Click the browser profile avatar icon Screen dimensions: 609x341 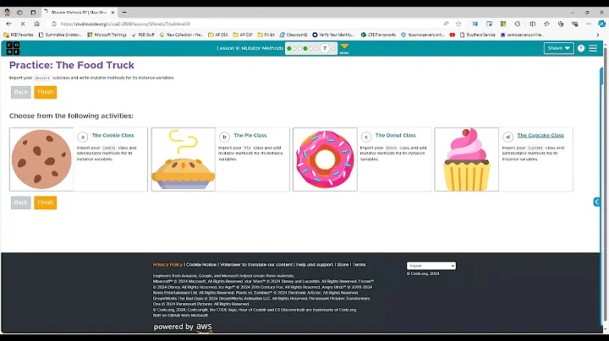point(7,13)
